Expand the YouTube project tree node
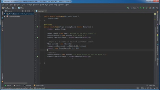The image size is (160, 90). 5,14
